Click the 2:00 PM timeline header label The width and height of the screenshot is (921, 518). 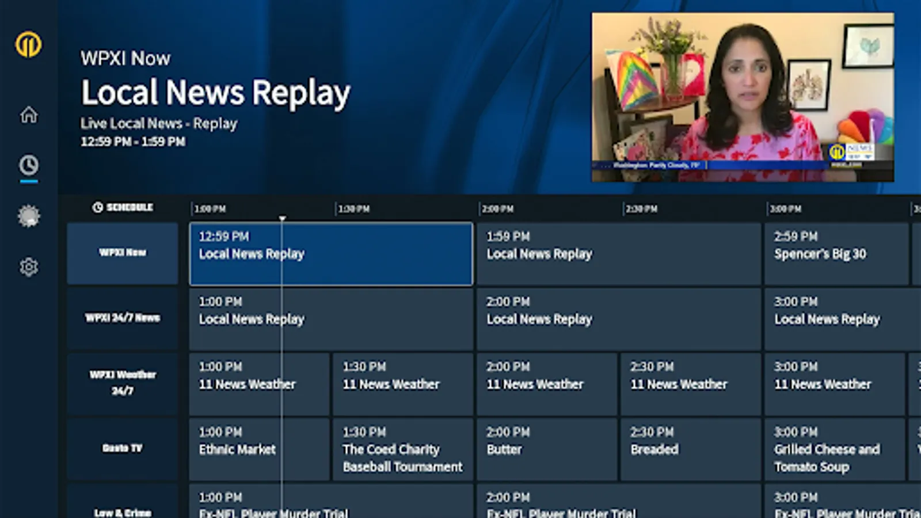point(498,209)
